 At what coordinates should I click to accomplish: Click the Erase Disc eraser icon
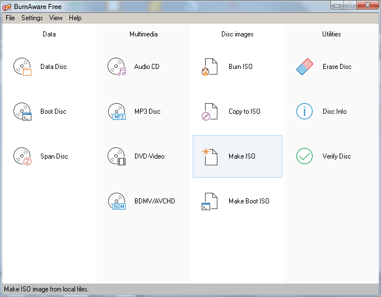(x=305, y=67)
